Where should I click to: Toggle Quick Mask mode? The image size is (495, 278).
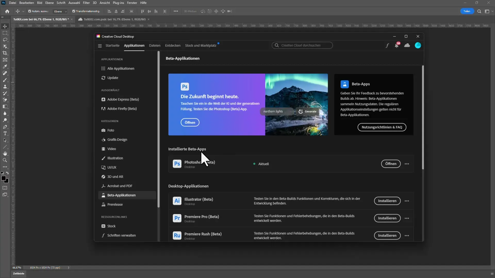click(x=5, y=188)
